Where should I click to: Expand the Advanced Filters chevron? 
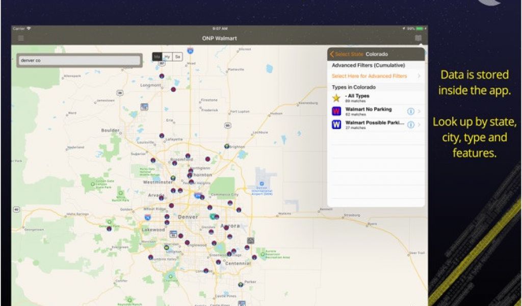coord(419,76)
